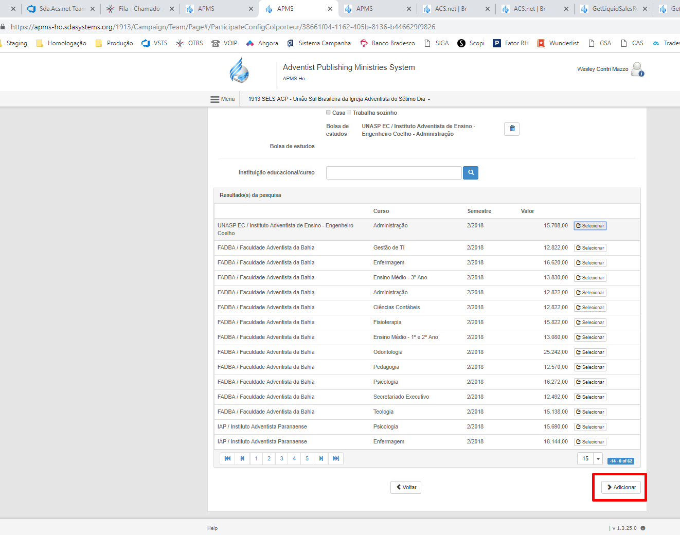Viewport: 680px width, 535px height.
Task: Select FADBA Ensino Médio 1º e 2º Ano
Action: tap(590, 337)
